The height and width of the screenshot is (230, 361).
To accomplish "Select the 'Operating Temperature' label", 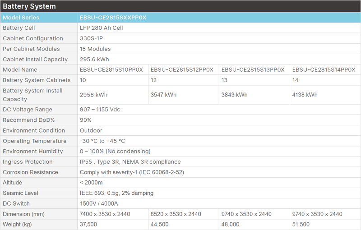I will pos(35,141).
